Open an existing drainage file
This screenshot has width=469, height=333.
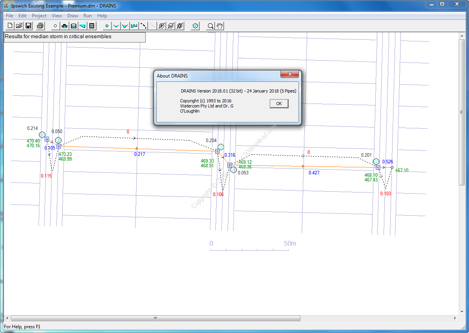tap(19, 26)
